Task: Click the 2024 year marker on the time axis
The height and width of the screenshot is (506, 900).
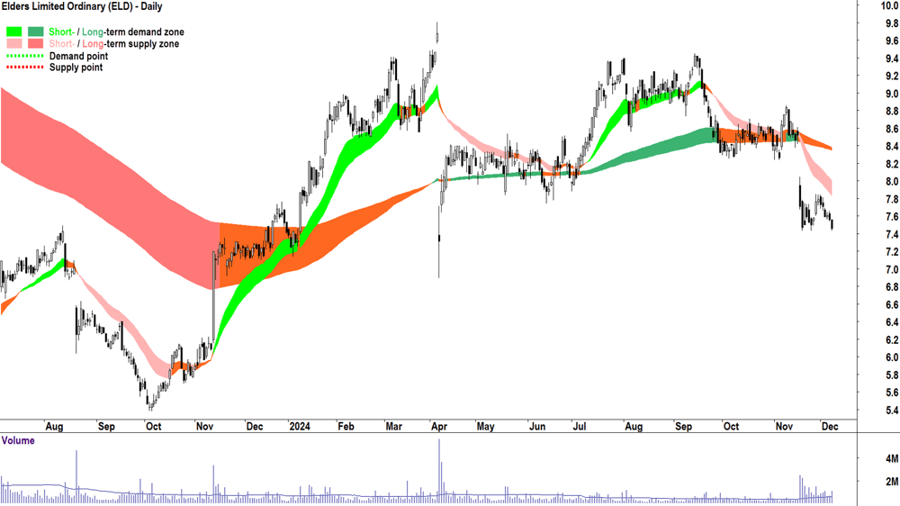Action: [x=300, y=426]
